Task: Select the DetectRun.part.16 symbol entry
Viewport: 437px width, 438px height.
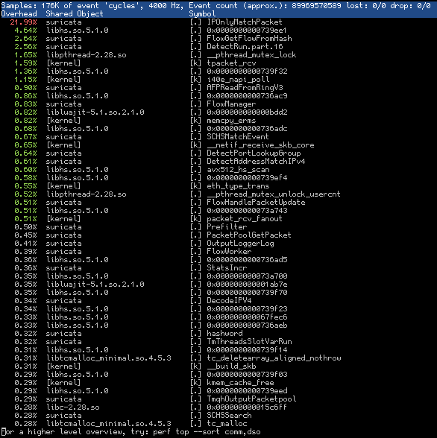Action: [245, 47]
